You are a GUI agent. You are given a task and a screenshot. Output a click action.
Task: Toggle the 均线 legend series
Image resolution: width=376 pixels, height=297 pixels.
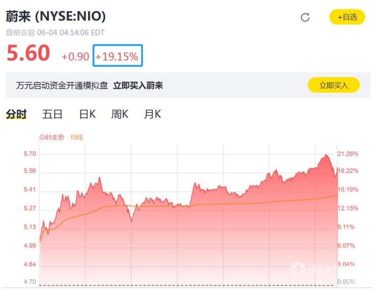click(x=77, y=137)
